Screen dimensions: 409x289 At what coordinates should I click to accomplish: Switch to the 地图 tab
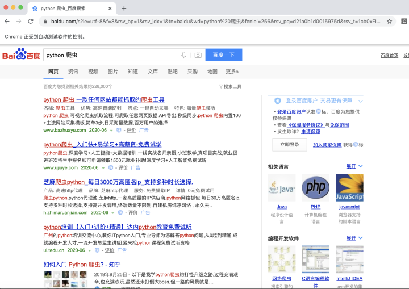[212, 72]
